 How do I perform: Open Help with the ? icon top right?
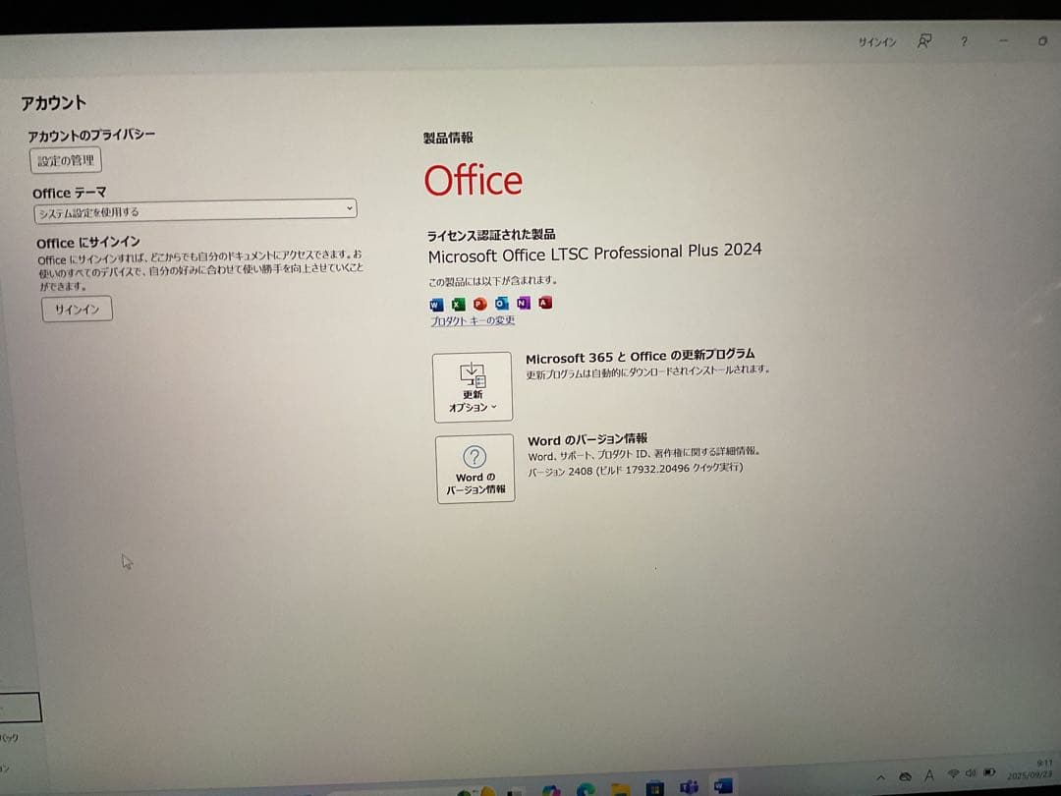(964, 41)
